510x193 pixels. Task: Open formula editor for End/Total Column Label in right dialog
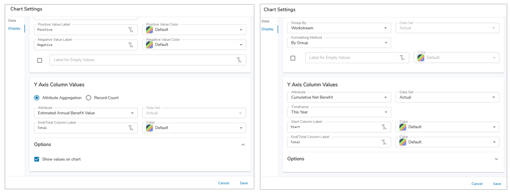click(x=384, y=142)
